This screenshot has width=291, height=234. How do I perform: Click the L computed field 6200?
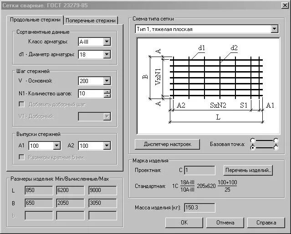pos(70,190)
